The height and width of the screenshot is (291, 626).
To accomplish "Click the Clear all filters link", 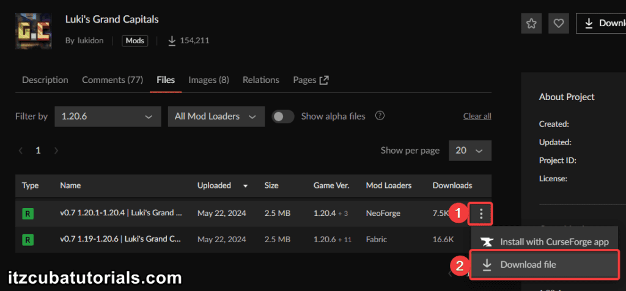I will click(477, 116).
